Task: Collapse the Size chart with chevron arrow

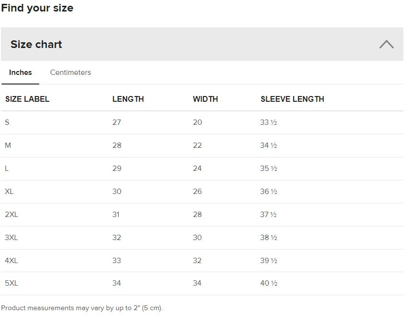Action: [x=386, y=45]
